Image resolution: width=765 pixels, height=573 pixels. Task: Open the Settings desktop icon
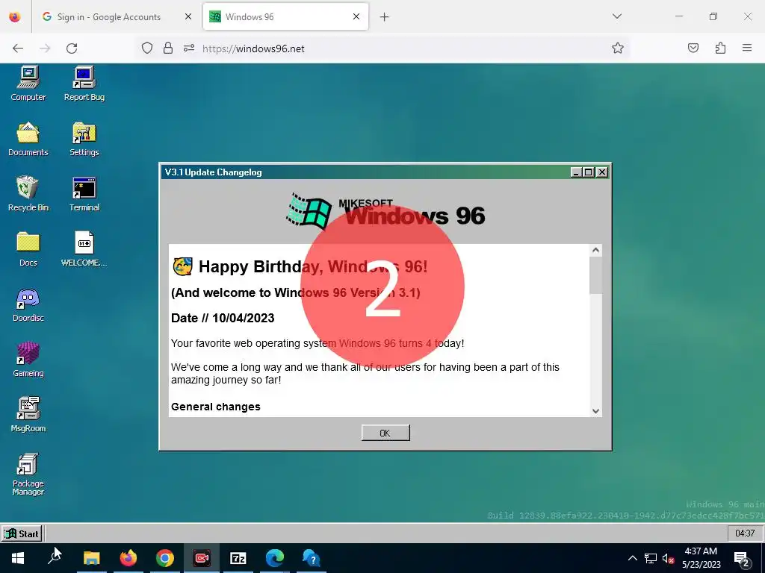pyautogui.click(x=84, y=139)
